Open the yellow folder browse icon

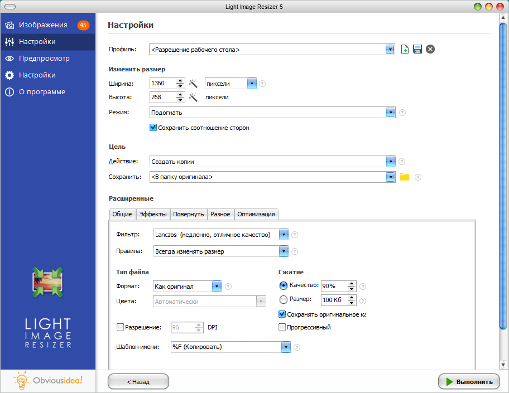pyautogui.click(x=405, y=177)
